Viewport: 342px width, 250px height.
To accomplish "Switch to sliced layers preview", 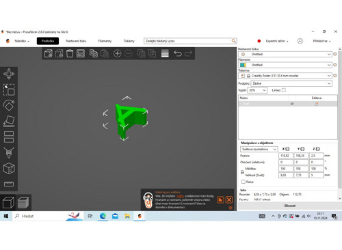I will click(23, 203).
